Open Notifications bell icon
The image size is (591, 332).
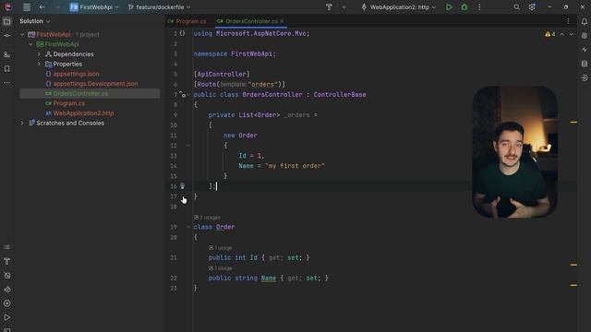[585, 21]
